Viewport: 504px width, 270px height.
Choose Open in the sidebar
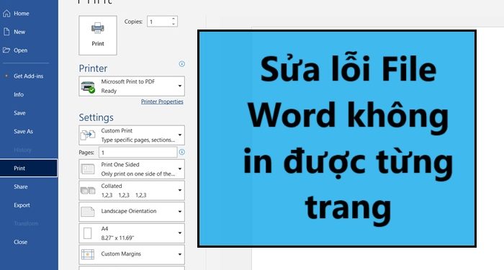click(x=20, y=50)
